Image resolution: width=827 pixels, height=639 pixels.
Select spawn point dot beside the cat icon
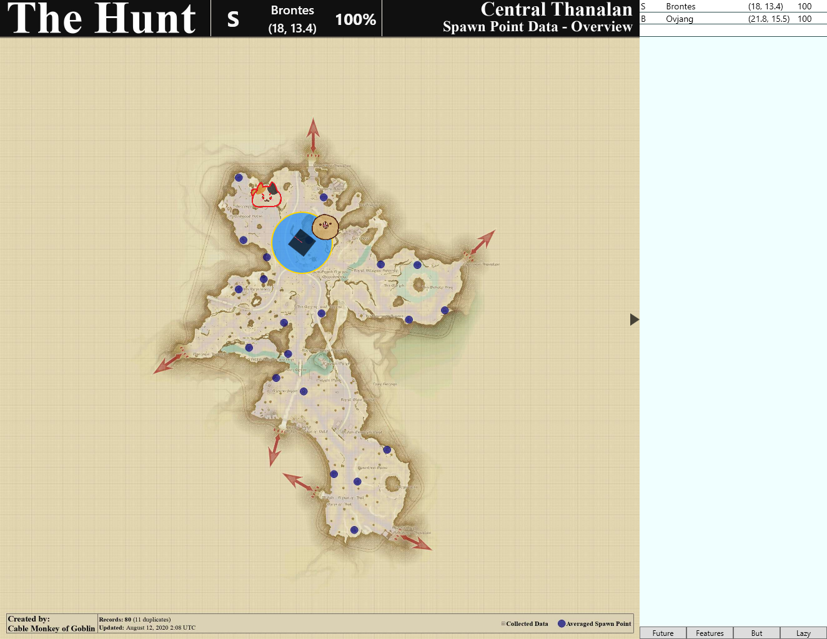click(x=239, y=178)
